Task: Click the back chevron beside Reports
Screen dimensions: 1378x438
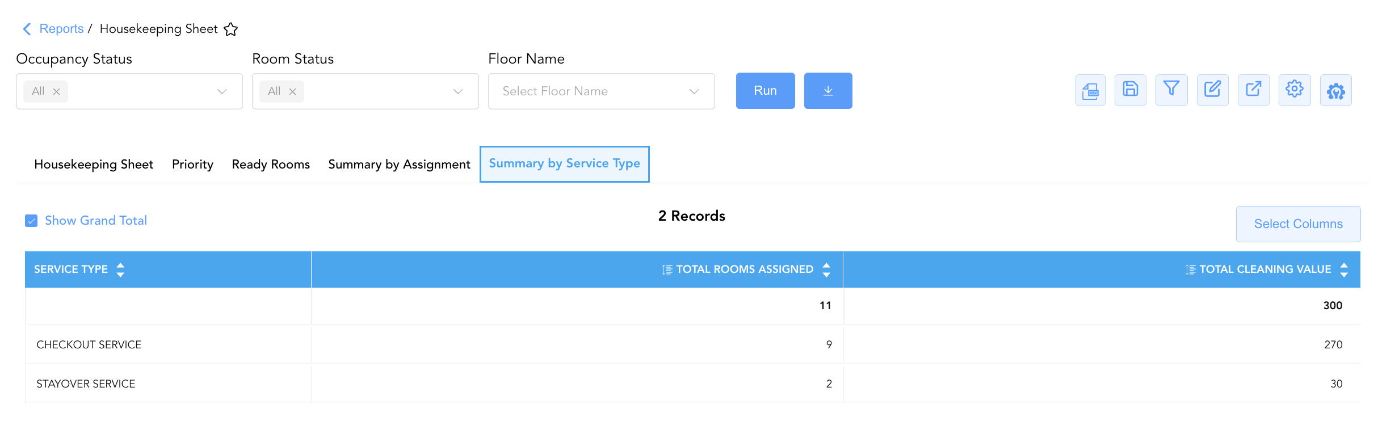Action: (27, 29)
